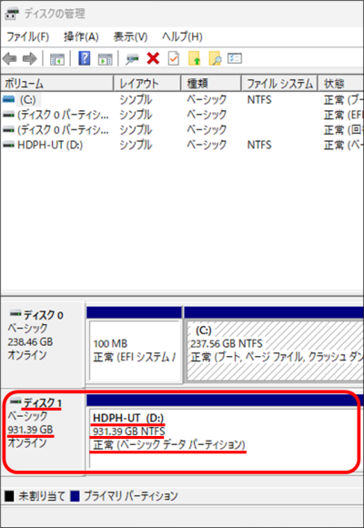Open the ファイル(F) menu
Image resolution: width=364 pixels, height=528 pixels.
click(x=27, y=36)
